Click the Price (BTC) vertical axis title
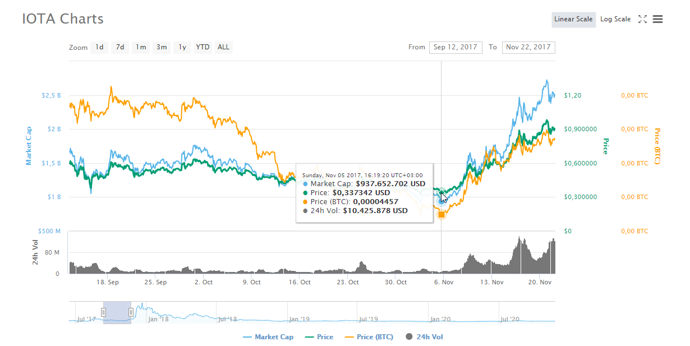 pyautogui.click(x=657, y=146)
